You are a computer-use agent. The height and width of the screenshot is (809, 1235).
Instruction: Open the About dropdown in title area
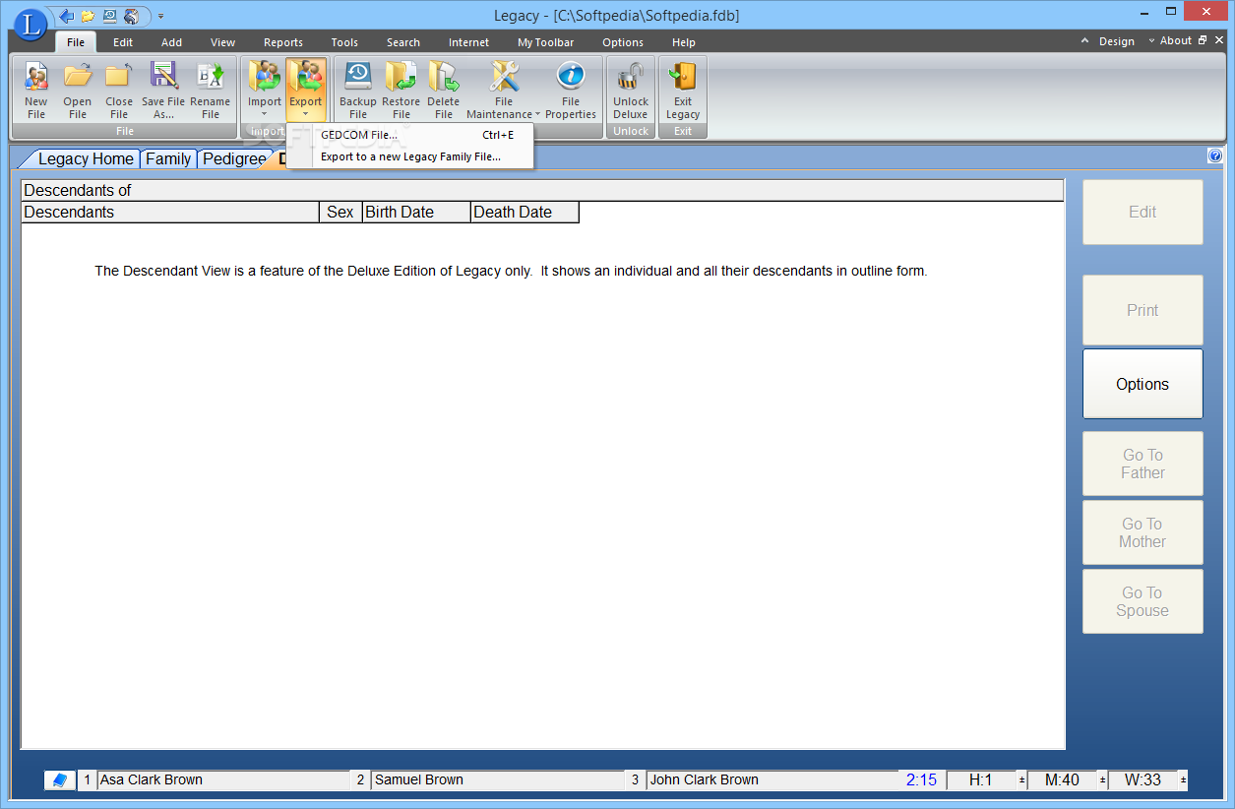[1176, 41]
